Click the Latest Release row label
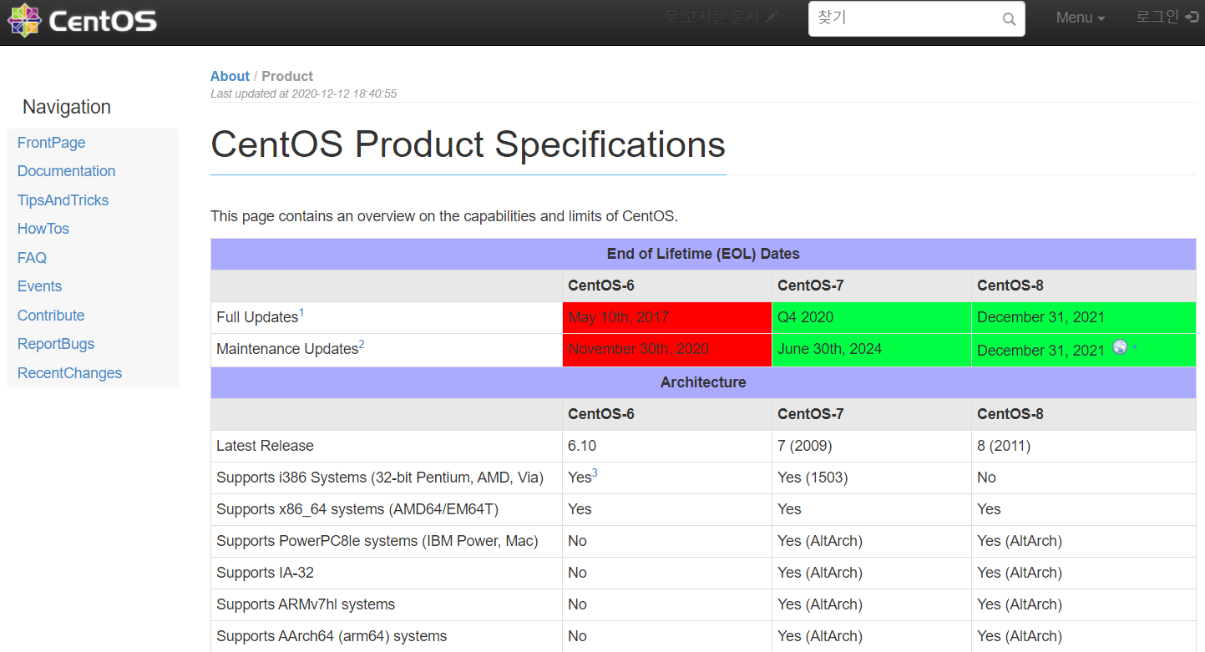The width and height of the screenshot is (1205, 652). 265,446
